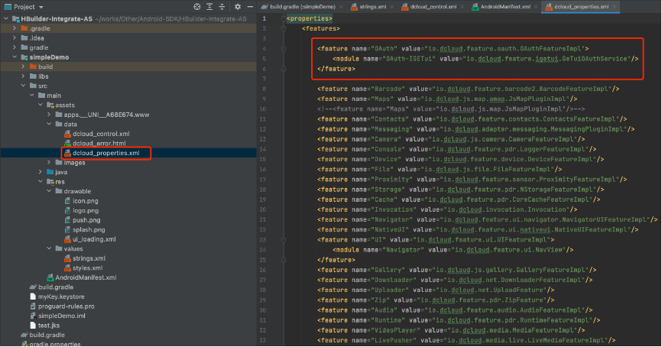Click the splash.png image file icon

67,229
